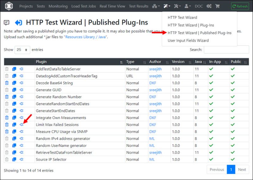Screen dimensions: 253x180
Task: Click the plug icon for Limit Max Failed Sessions
Action: pos(22,125)
